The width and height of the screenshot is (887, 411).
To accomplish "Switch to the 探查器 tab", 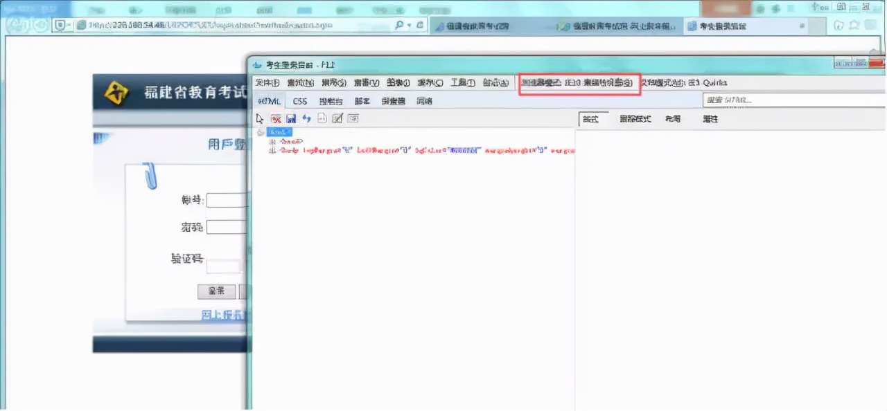I will coord(394,101).
